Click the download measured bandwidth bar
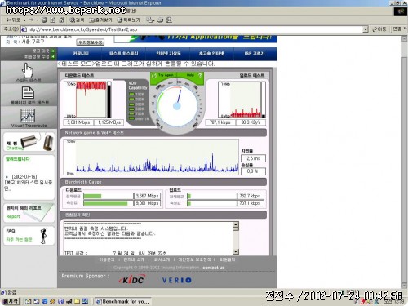This screenshot has height=306, width=408. pyautogui.click(x=109, y=203)
